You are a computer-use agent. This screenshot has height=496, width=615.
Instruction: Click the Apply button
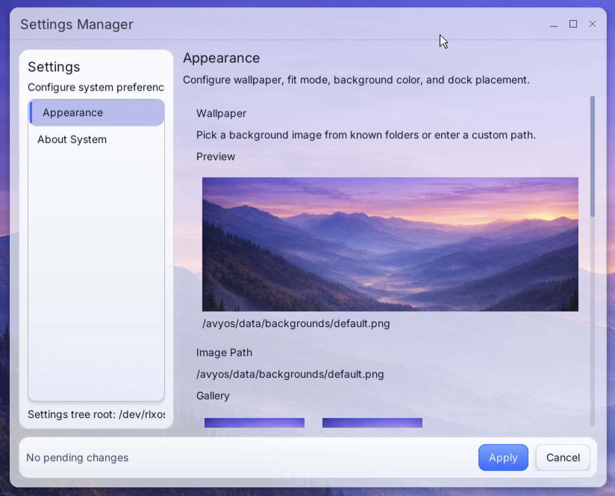pos(503,458)
